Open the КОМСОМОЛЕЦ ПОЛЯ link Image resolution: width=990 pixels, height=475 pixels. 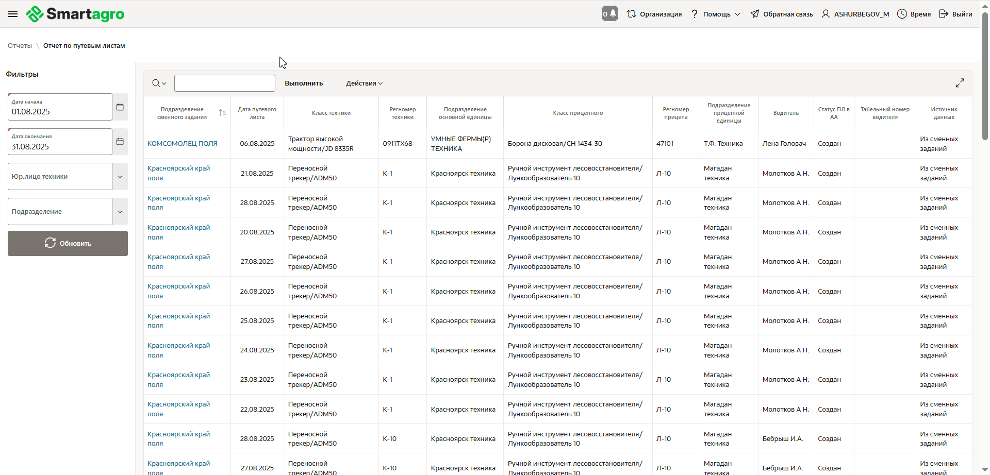tap(183, 144)
